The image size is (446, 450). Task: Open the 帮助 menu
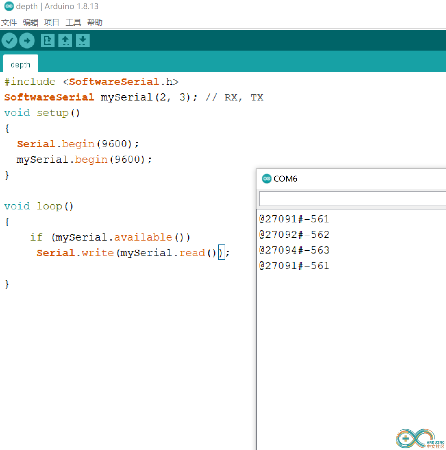(95, 22)
